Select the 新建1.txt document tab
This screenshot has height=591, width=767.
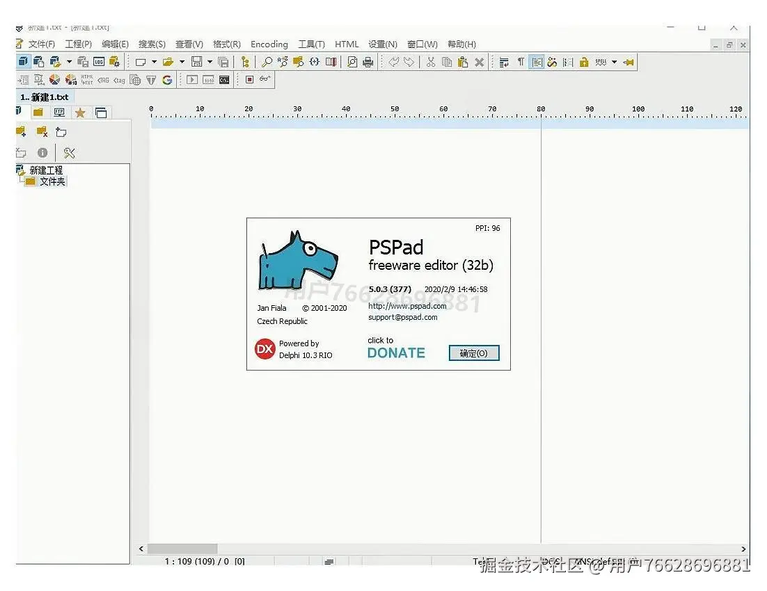45,97
